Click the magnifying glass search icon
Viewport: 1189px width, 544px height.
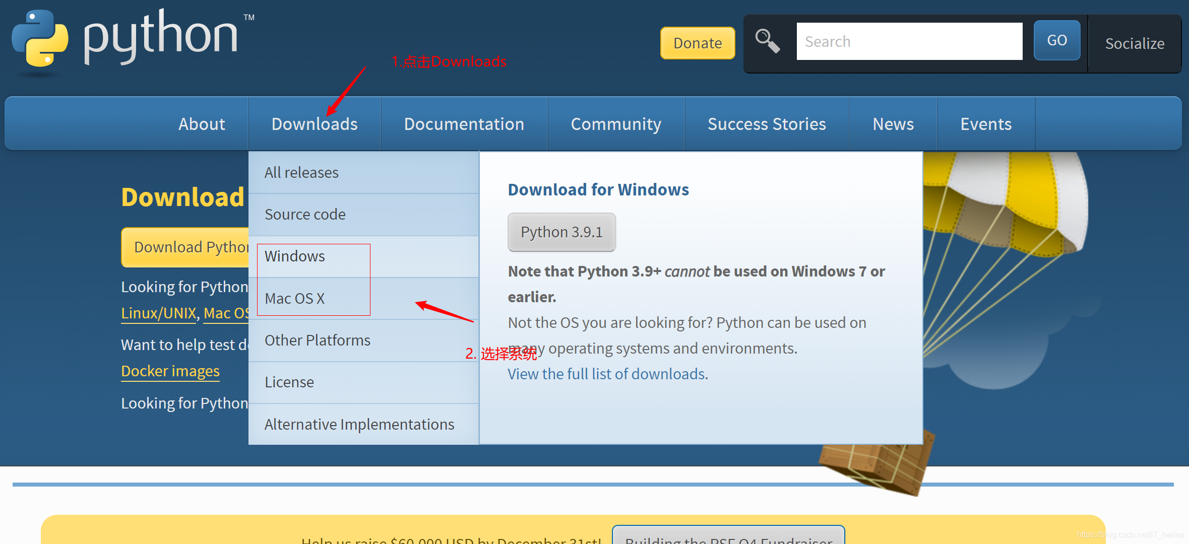pos(767,41)
